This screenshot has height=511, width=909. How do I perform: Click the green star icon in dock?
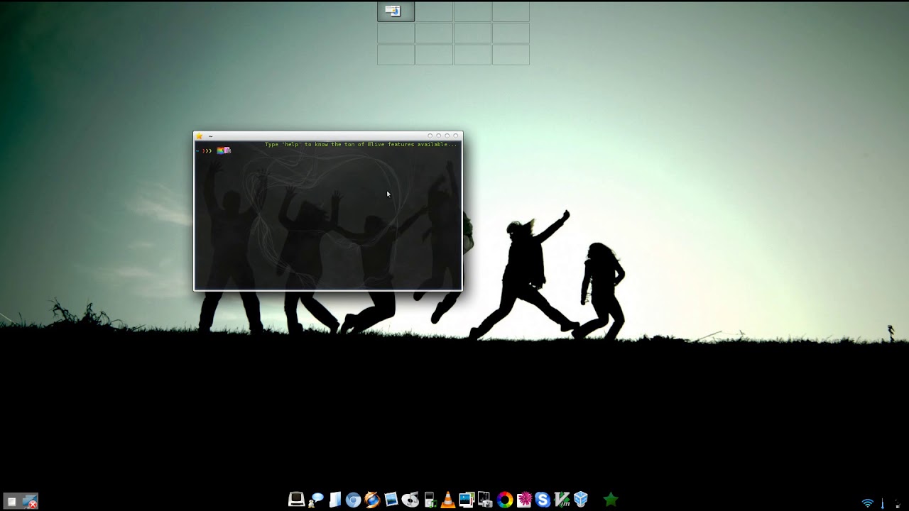610,500
